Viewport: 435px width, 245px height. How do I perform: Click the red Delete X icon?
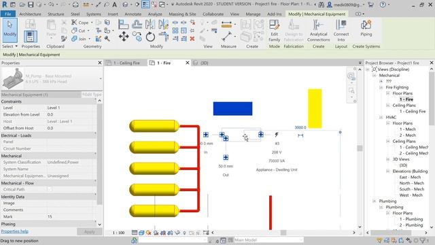point(192,39)
